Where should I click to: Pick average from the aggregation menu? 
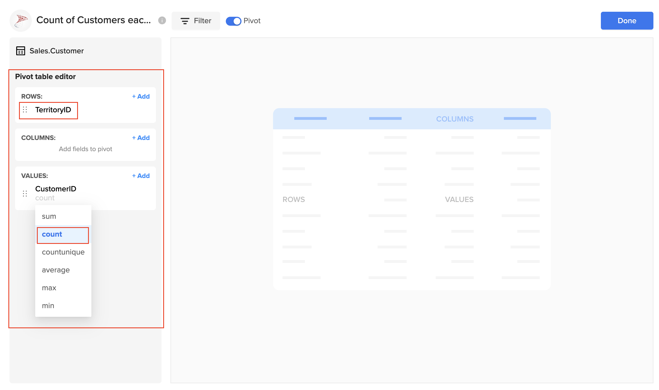point(56,270)
